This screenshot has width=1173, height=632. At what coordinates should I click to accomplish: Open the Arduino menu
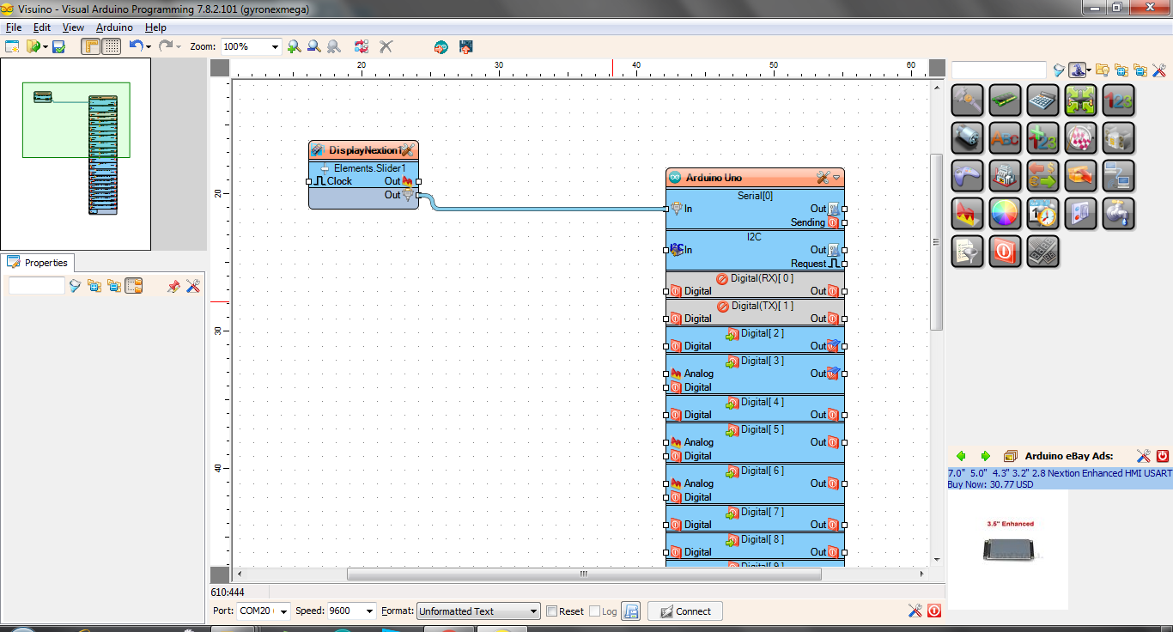click(113, 27)
